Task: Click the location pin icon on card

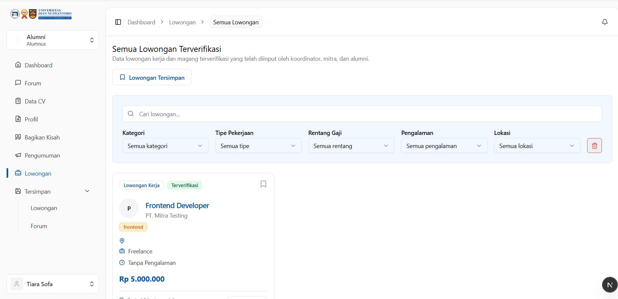Action: [122, 241]
